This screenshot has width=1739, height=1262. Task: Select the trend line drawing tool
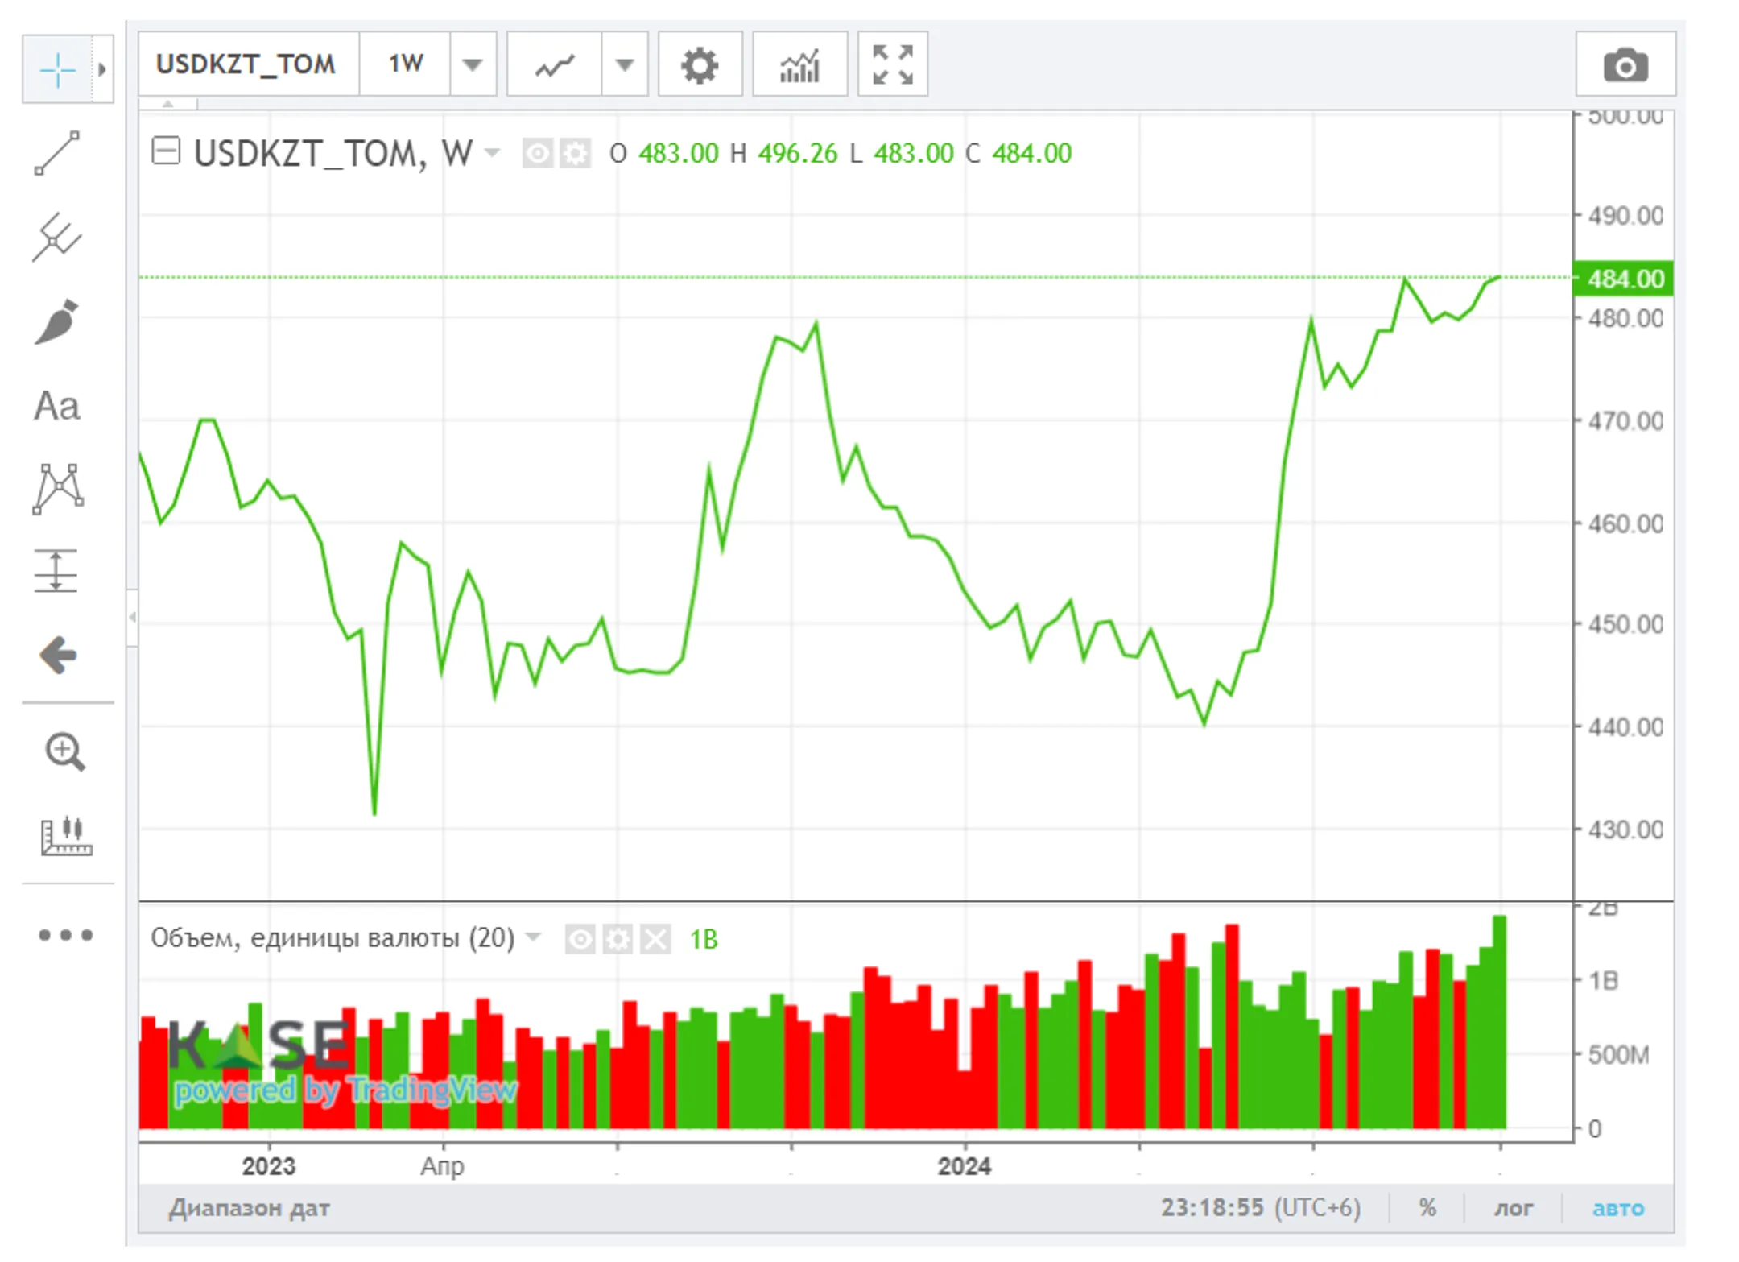coord(57,153)
